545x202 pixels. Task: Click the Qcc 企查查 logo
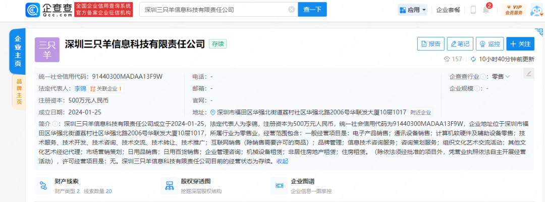tap(48, 10)
